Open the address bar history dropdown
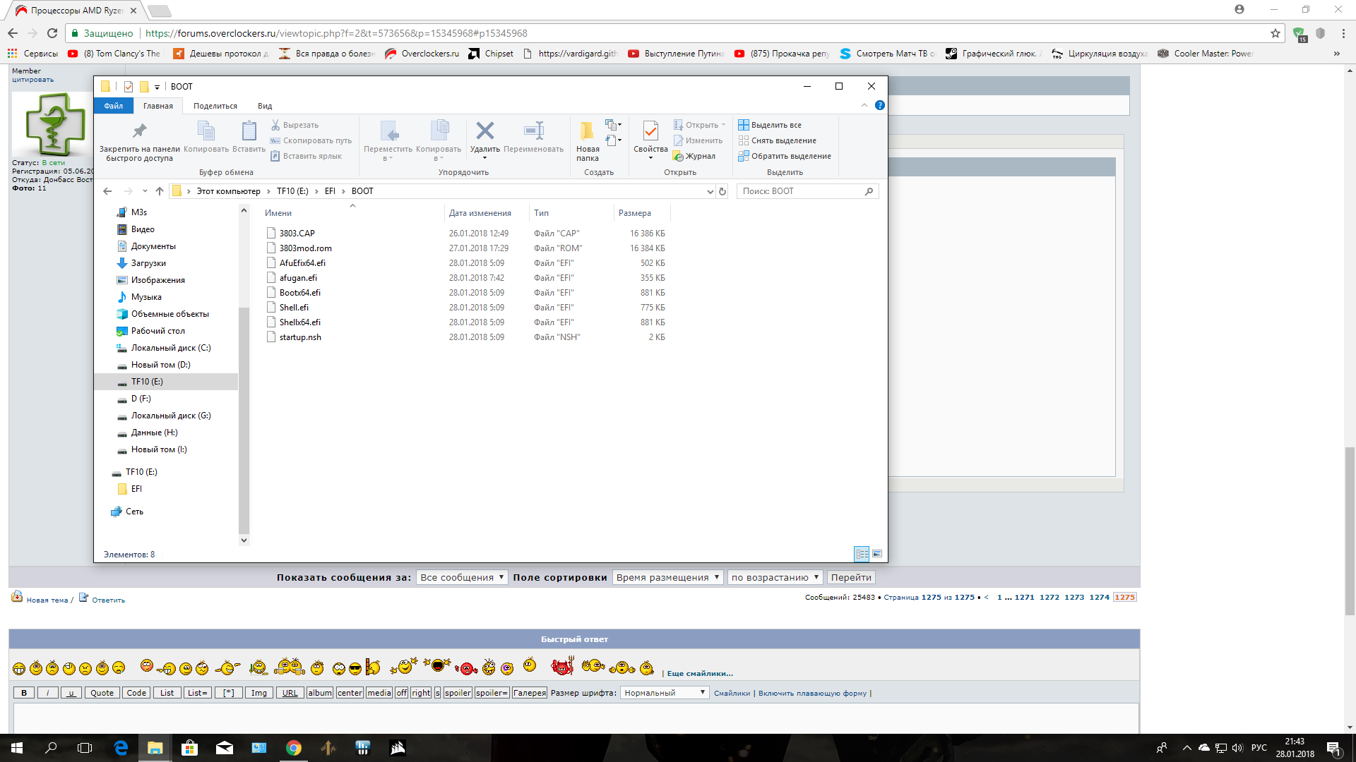The image size is (1356, 762). [x=710, y=191]
